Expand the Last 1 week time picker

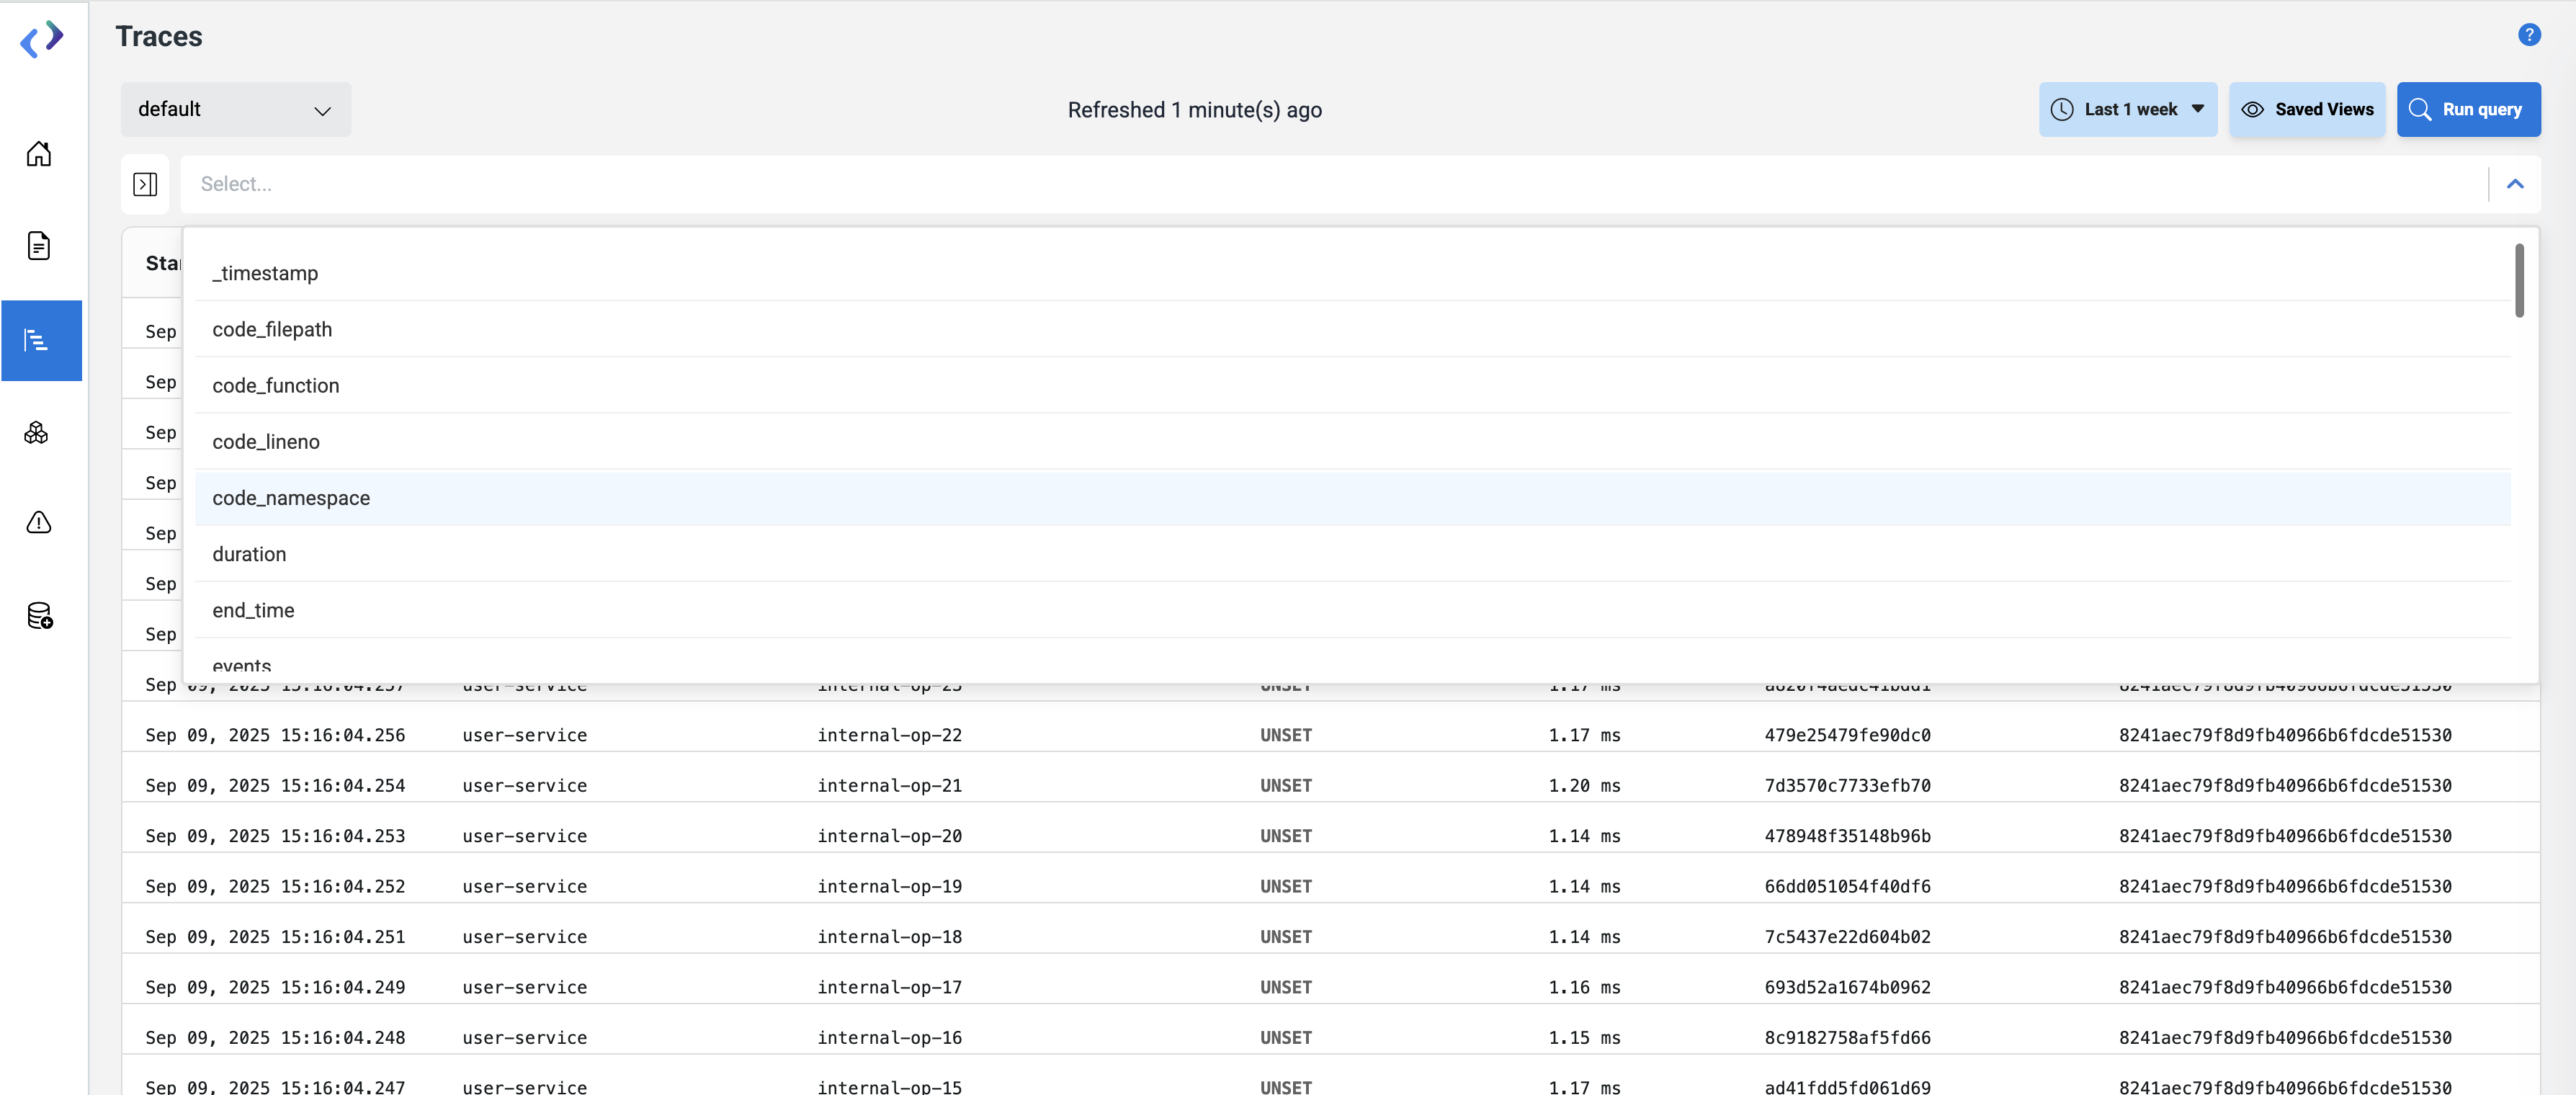pyautogui.click(x=2127, y=110)
